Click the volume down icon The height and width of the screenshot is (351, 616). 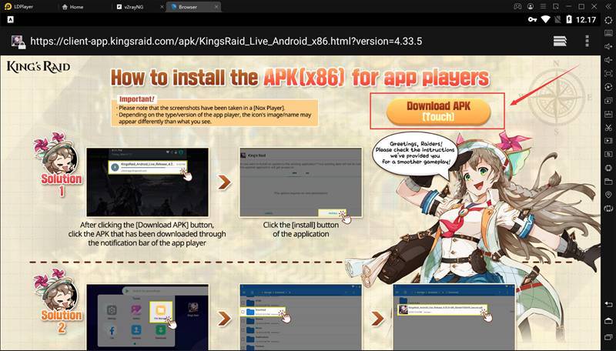608,60
